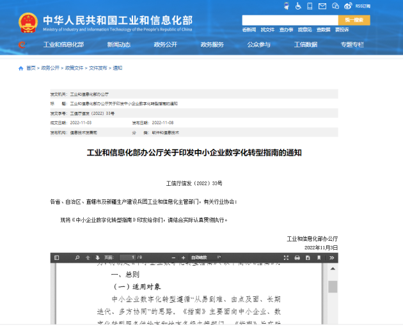This screenshot has width=403, height=327.
Task: Open 政务服务 nav menu
Action: 212,45
